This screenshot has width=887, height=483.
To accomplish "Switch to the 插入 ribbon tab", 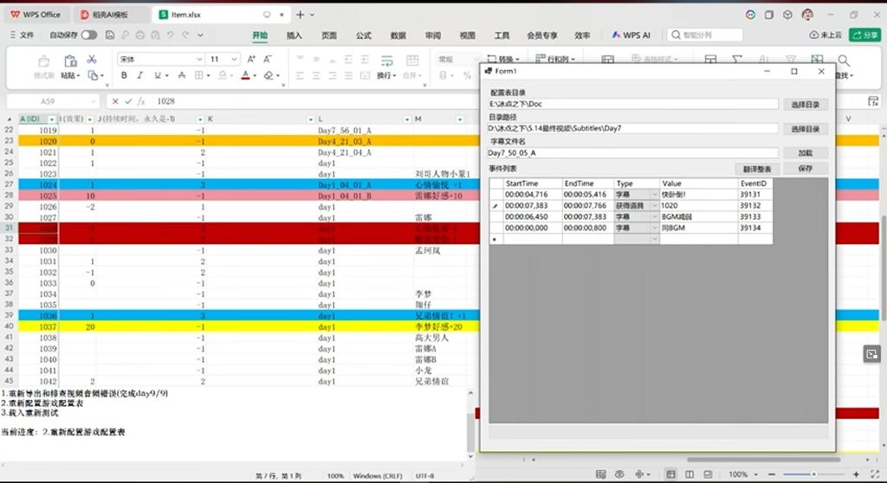I will coord(295,35).
